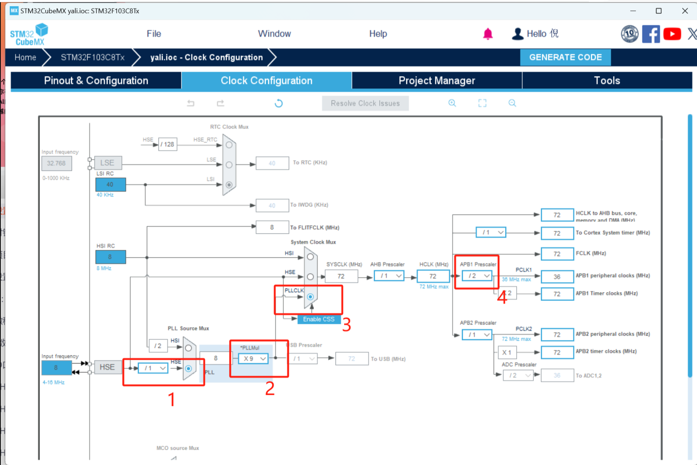Open the Facebook link icon
Screen dimensions: 697x465
(x=651, y=34)
